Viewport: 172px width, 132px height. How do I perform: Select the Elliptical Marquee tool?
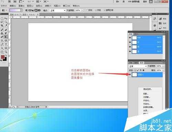pyautogui.click(x=2, y=19)
